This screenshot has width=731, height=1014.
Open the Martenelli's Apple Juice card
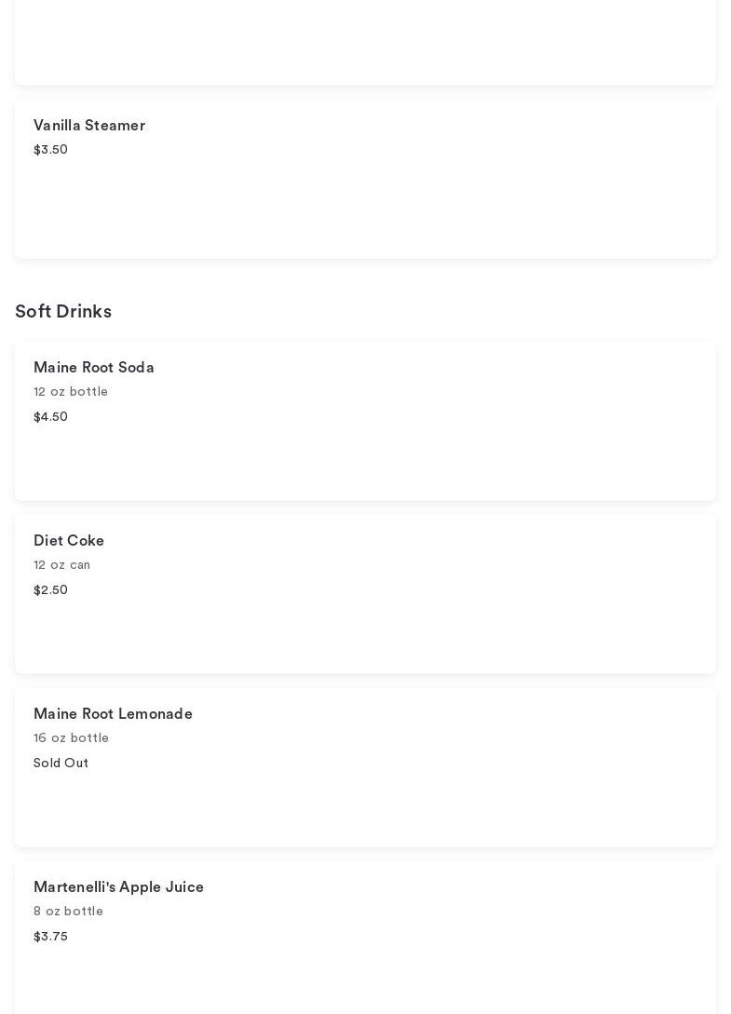[x=365, y=938]
